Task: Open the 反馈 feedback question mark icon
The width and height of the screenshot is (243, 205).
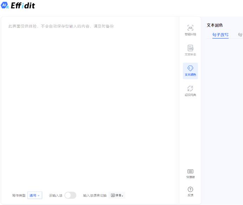Action: 190,192
